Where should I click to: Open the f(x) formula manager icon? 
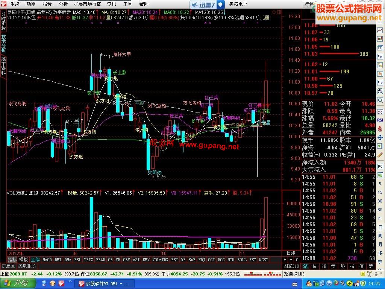point(380,91)
